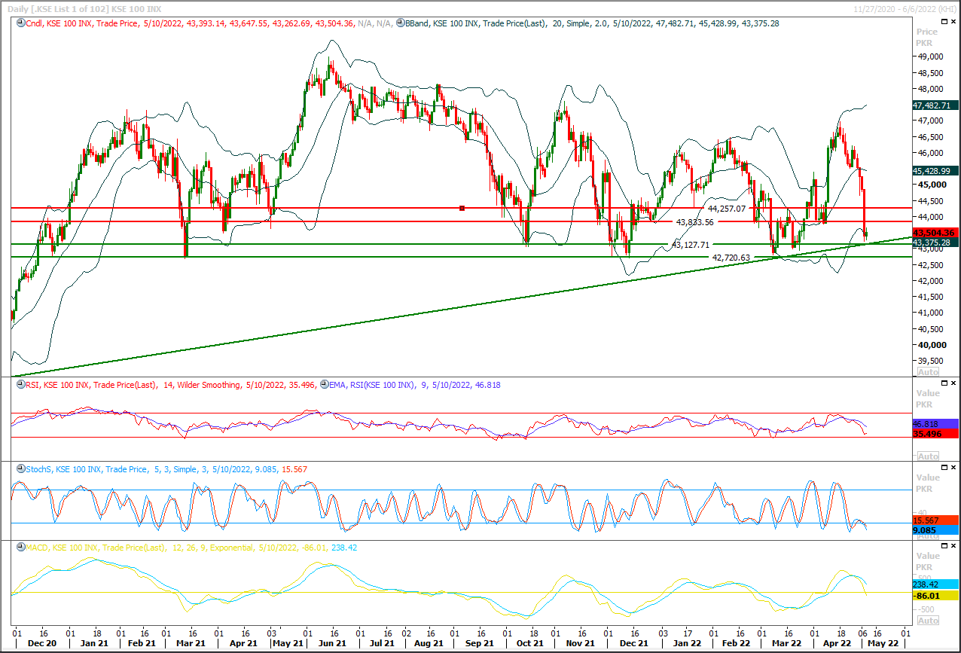Viewport: 961px width, 653px height.
Task: Click the Oct 21 month label on time axis
Action: [529, 644]
